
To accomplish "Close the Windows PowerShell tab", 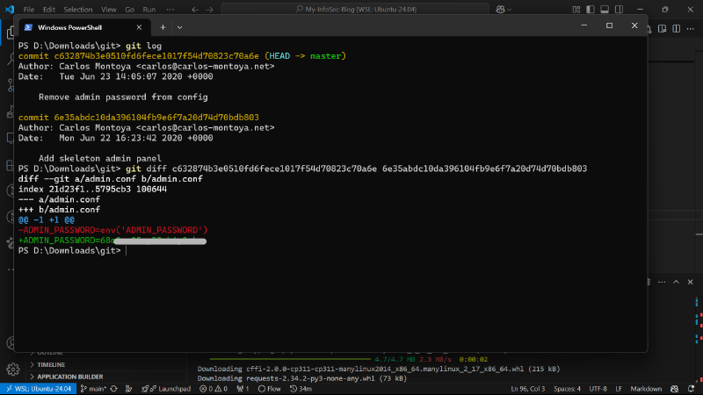I will pyautogui.click(x=139, y=27).
